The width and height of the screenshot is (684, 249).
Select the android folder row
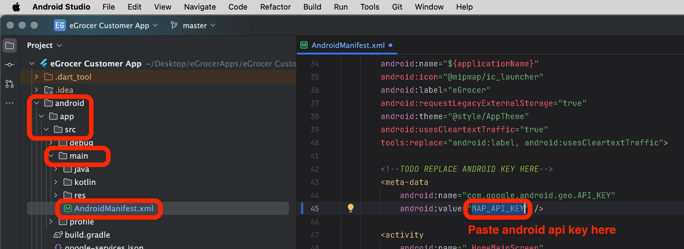tap(158, 103)
